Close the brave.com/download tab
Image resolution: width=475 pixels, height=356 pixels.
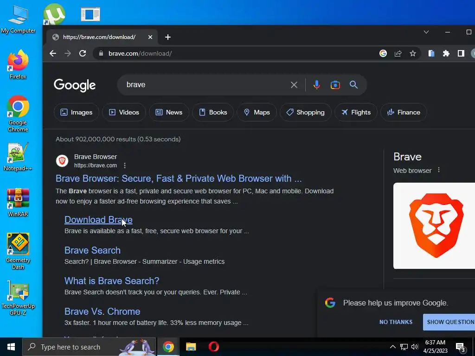point(150,37)
